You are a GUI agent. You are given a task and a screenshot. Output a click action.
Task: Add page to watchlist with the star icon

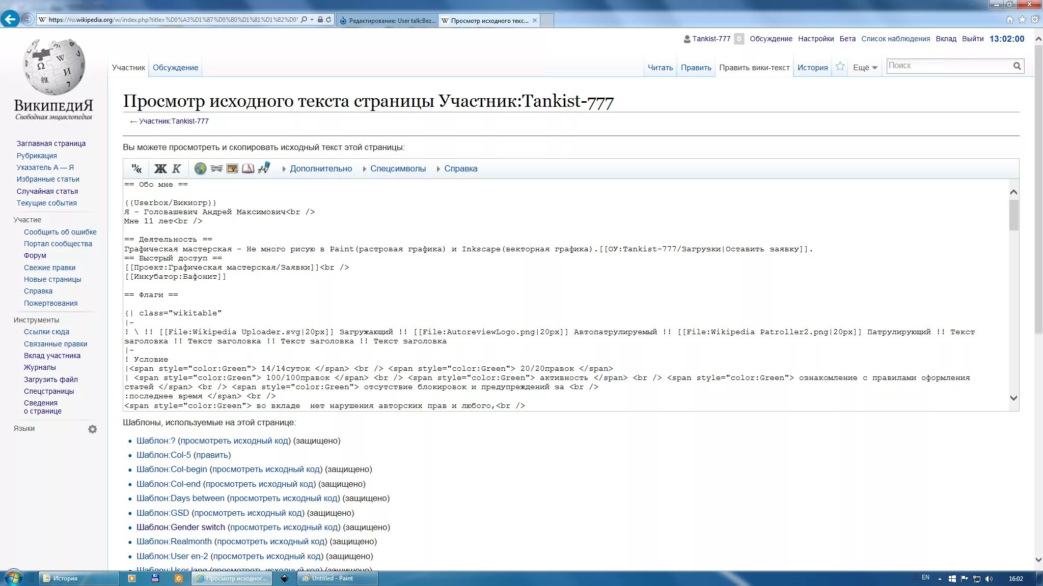coord(840,67)
